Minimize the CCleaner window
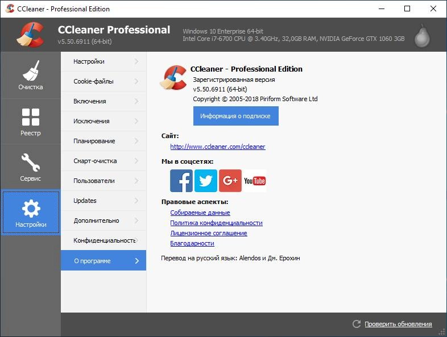Viewport: 447px width, 337px height. [x=382, y=9]
